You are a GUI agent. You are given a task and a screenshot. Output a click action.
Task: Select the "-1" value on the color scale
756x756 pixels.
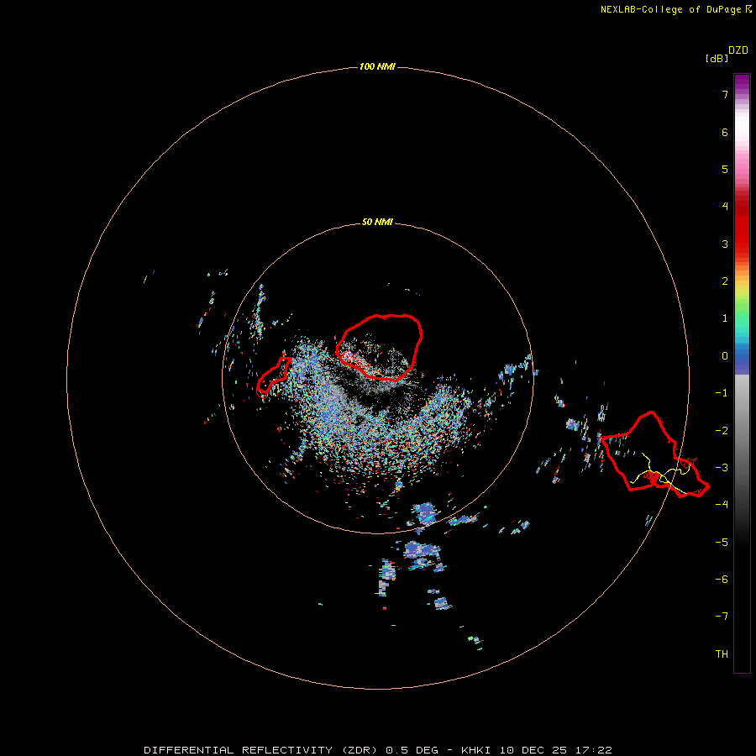tap(722, 393)
